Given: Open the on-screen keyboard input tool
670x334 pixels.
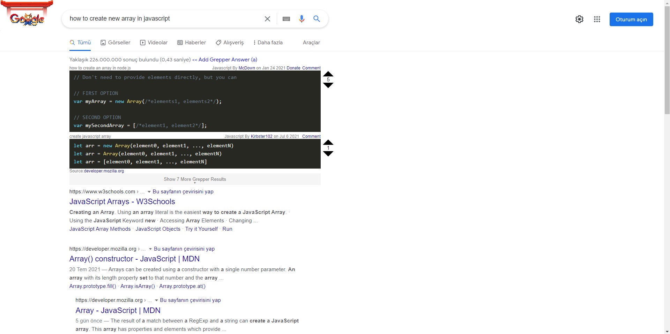Looking at the screenshot, I should [286, 19].
